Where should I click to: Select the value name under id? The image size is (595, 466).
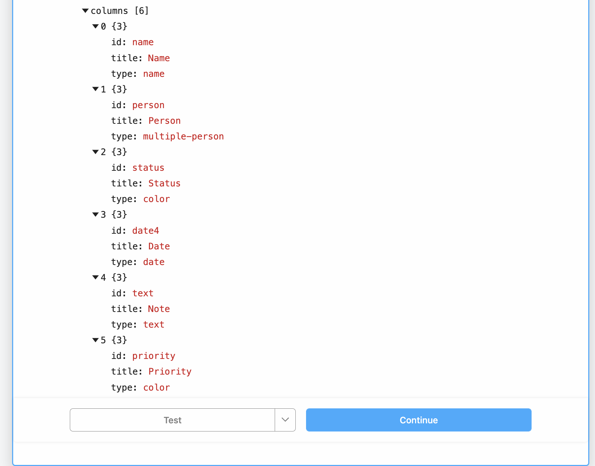click(x=143, y=42)
